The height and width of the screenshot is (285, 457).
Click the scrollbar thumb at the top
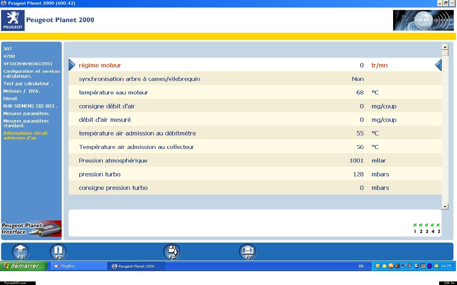point(445,53)
